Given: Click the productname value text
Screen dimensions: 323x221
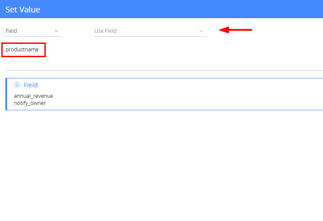Looking at the screenshot, I should (x=22, y=50).
